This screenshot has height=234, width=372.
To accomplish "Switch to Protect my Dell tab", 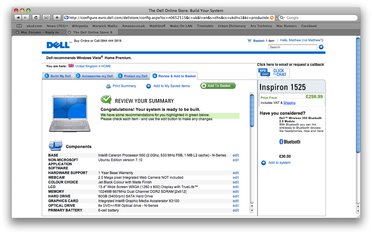I will [132, 76].
